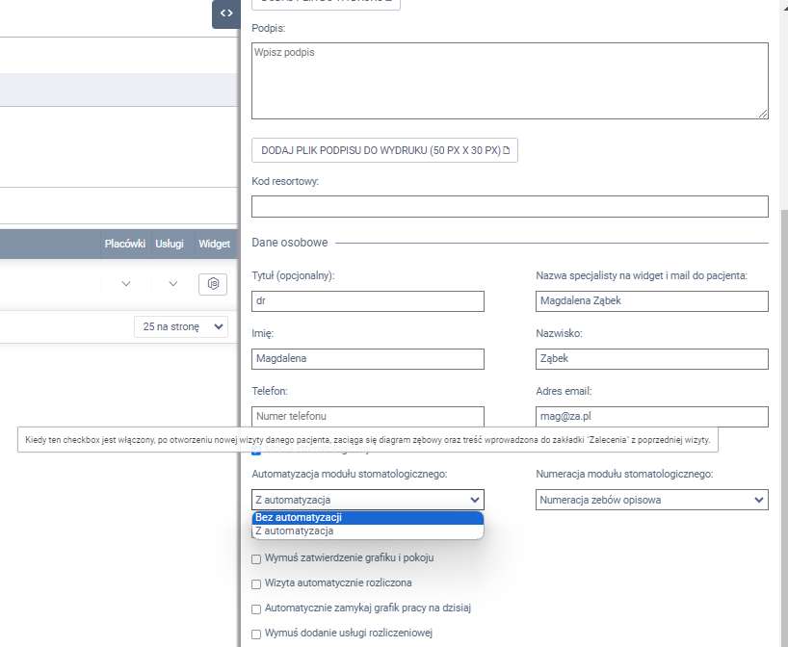Enable Wymuś zatwierdzenie grafiku i pokoju
This screenshot has width=788, height=647.
[256, 558]
